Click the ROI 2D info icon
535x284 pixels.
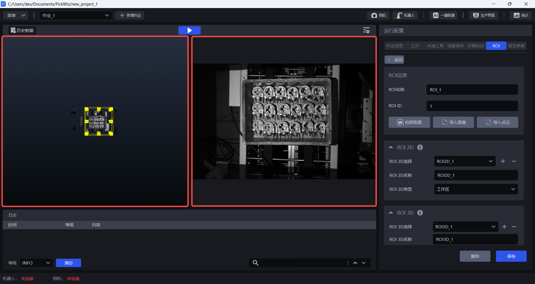coord(420,147)
